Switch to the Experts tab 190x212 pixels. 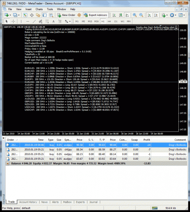pos(80,202)
